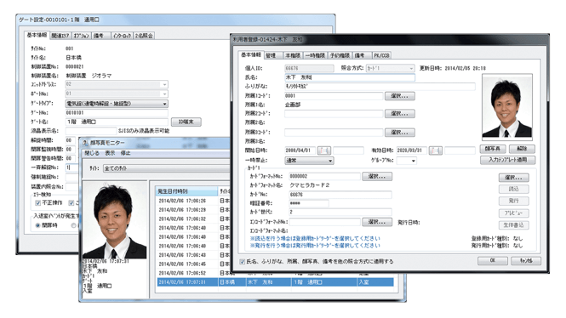Click the ふりがな input field
The width and height of the screenshot is (566, 318).
click(380, 87)
